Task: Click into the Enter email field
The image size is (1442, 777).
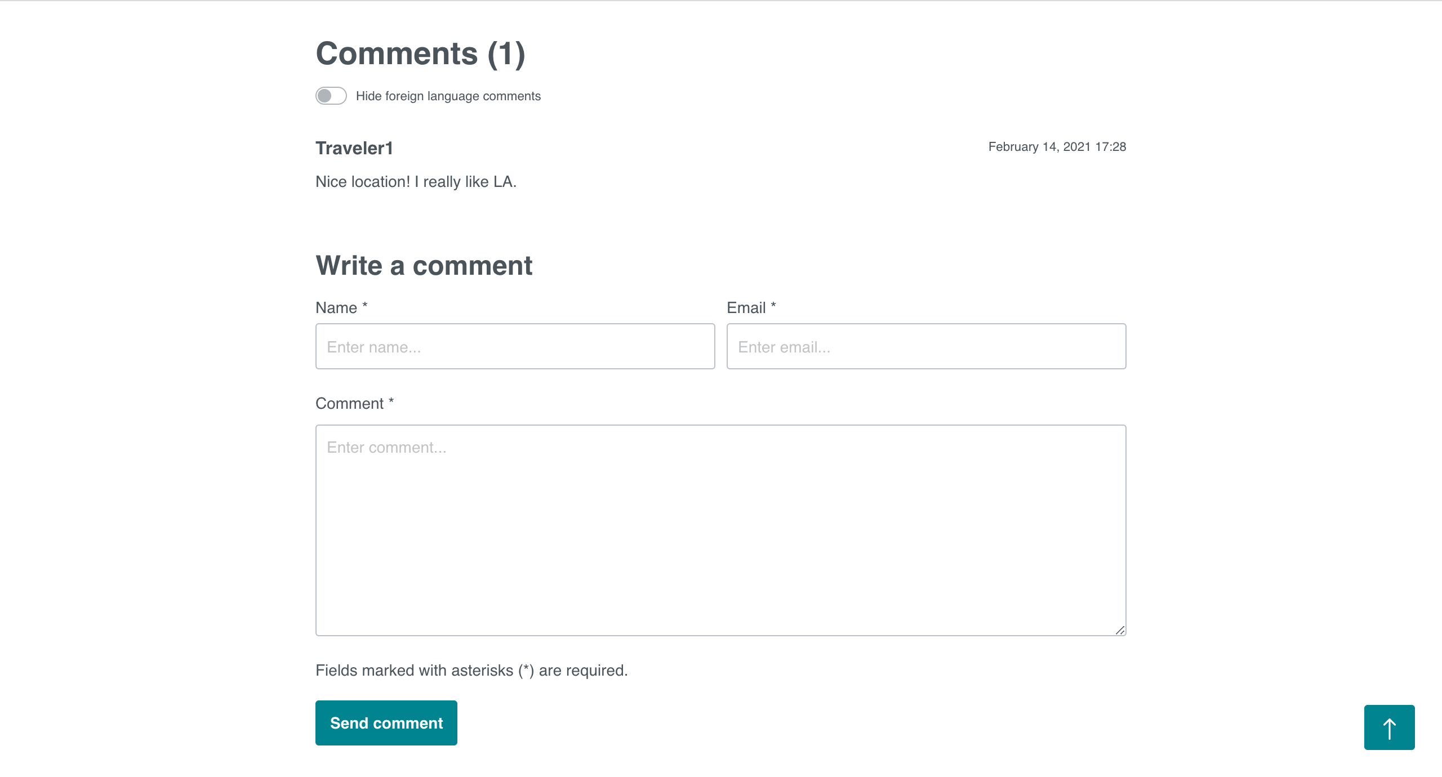Action: (x=926, y=346)
